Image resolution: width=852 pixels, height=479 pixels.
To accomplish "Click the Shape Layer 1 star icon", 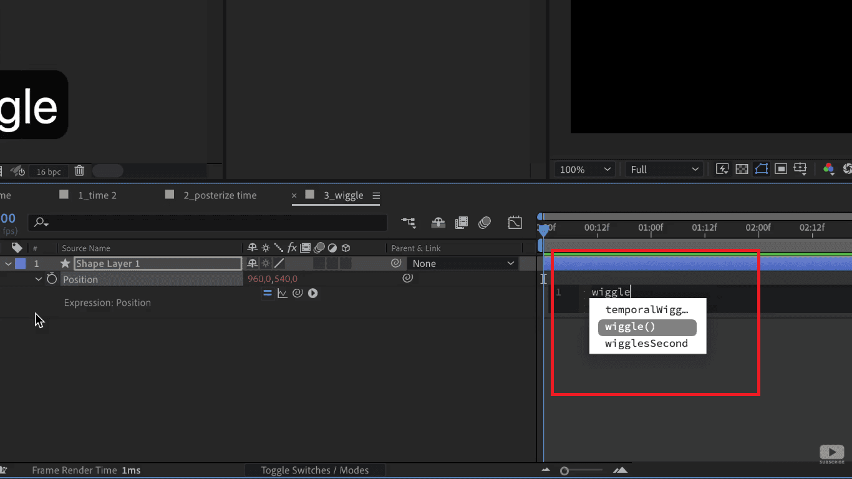I will pyautogui.click(x=65, y=263).
